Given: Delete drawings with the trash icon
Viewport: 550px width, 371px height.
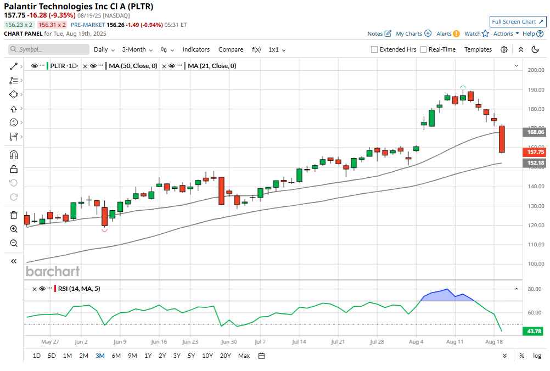Looking at the screenshot, I should 14,215.
